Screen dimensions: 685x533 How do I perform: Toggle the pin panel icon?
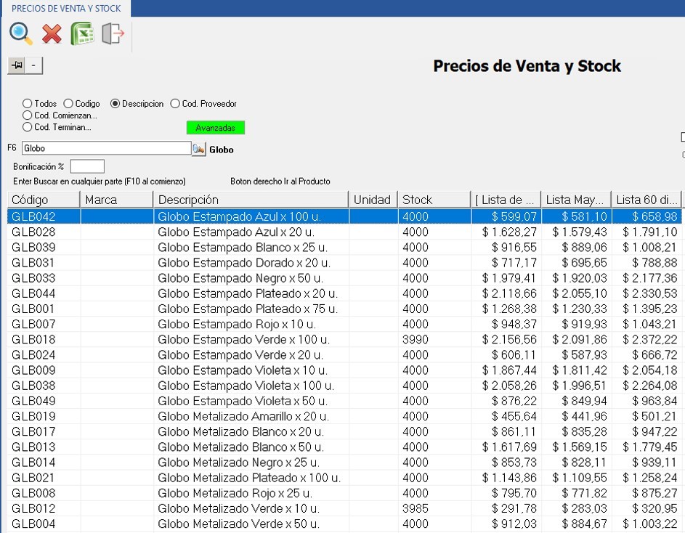(16, 65)
